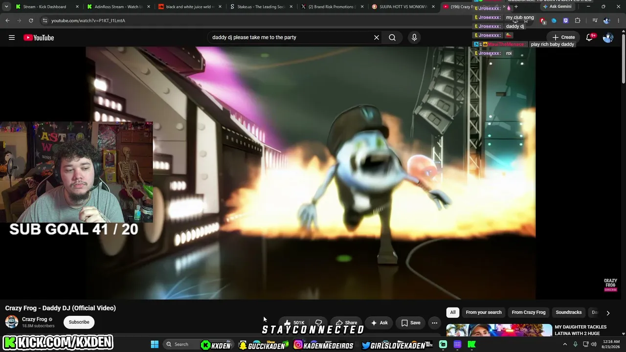
Task: Open the Twitch extension icon in toolbar
Action: [x=566, y=21]
